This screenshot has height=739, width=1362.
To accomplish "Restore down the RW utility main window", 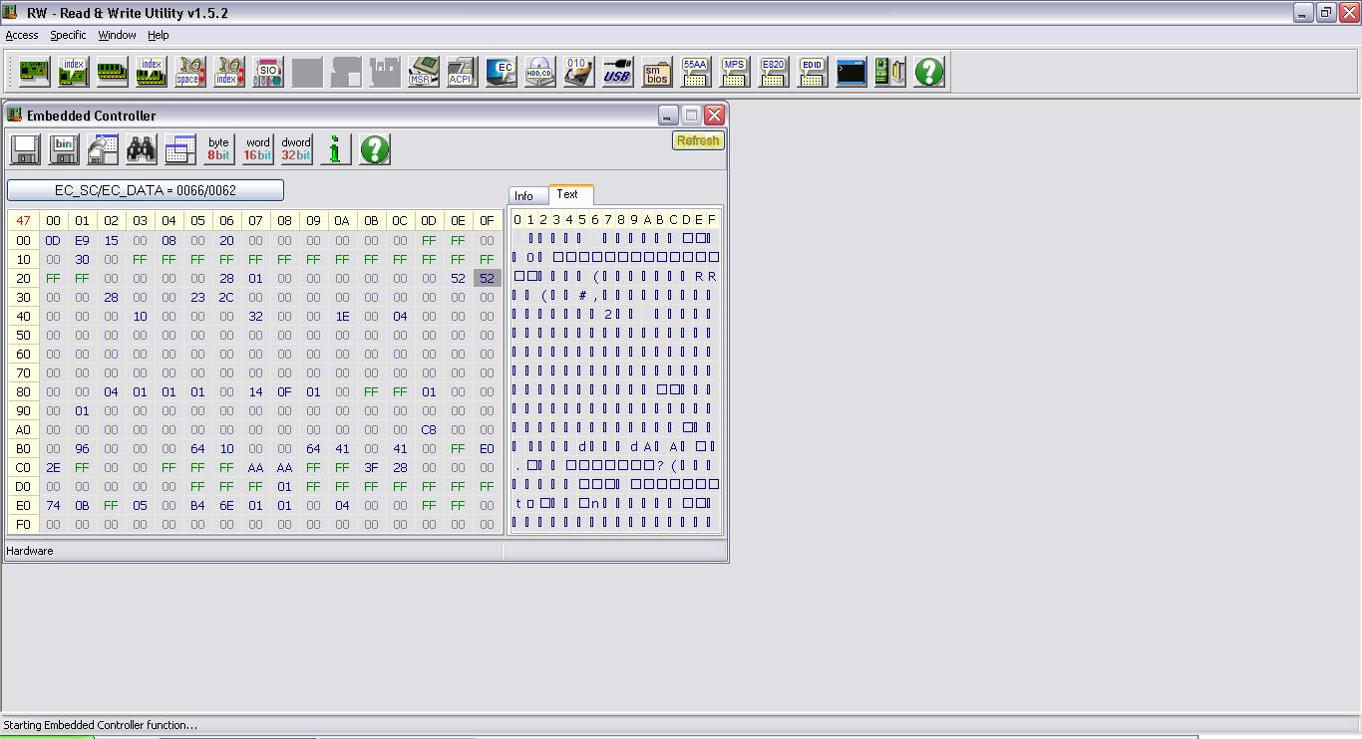I will pos(1326,12).
